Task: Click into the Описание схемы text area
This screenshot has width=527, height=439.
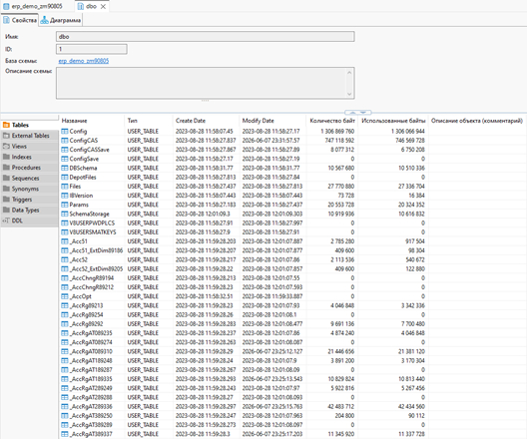Action: click(x=205, y=83)
